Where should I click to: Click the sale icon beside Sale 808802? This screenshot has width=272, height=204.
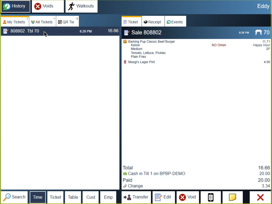127,32
